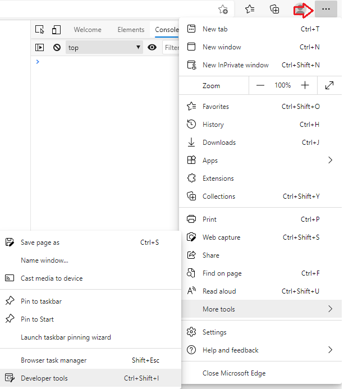
Task: Create live expression eye icon
Action: [152, 47]
